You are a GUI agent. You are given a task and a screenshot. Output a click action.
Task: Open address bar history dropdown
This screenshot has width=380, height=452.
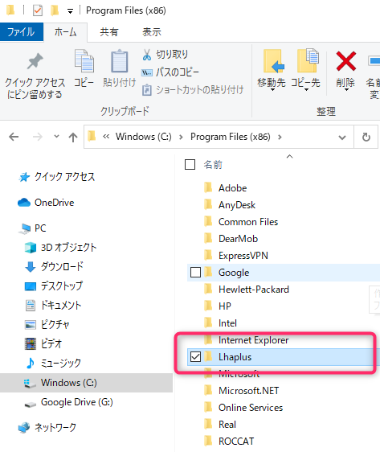coord(342,138)
